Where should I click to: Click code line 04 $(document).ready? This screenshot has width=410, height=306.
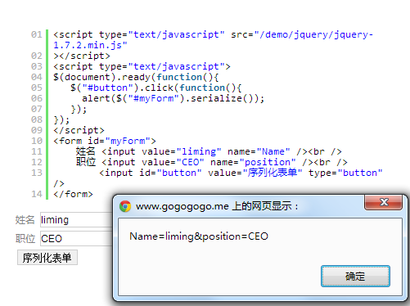point(136,77)
